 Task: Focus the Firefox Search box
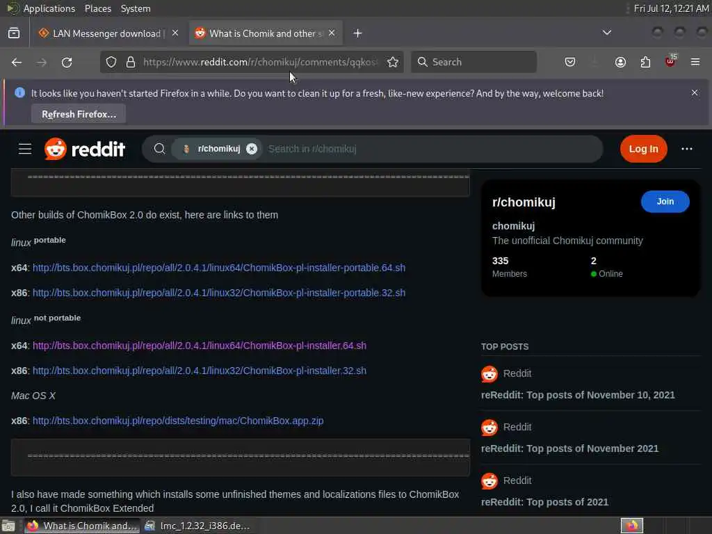point(474,62)
